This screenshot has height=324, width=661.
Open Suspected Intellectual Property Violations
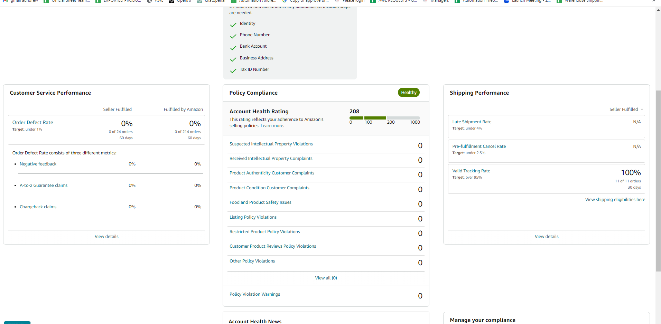coord(271,144)
